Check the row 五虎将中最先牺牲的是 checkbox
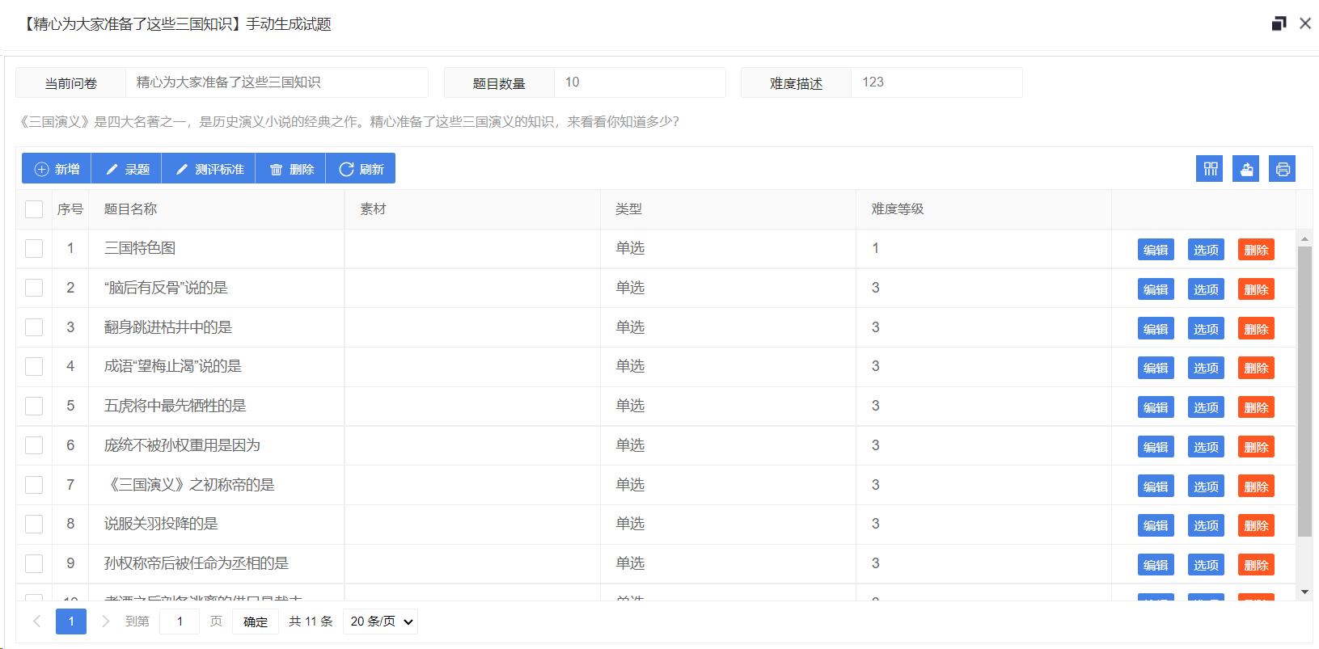Image resolution: width=1319 pixels, height=649 pixels. [34, 406]
